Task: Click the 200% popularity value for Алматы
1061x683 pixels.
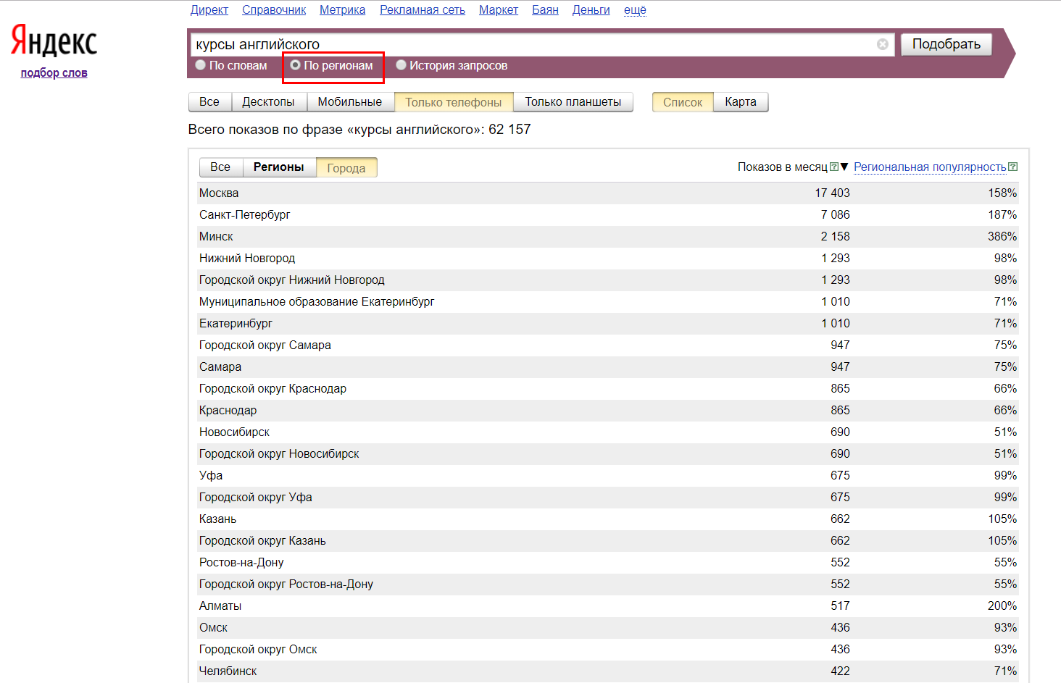Action: pyautogui.click(x=1002, y=606)
